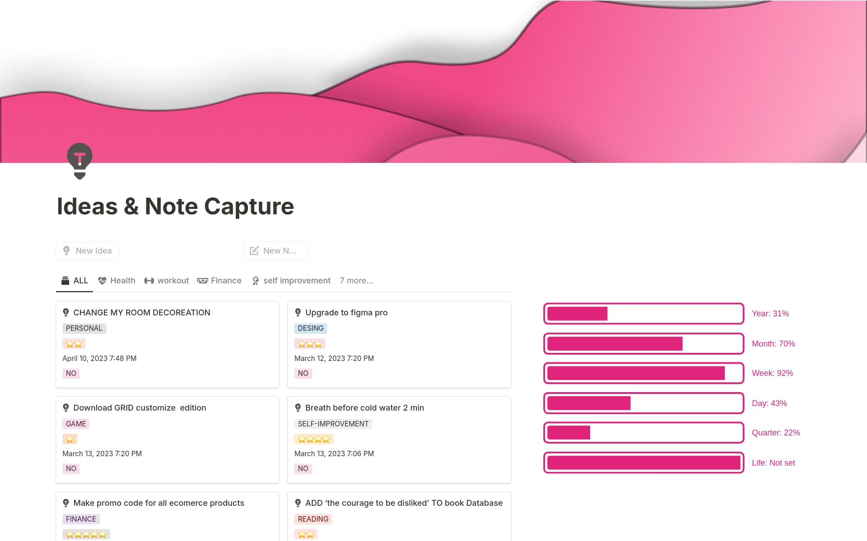Expand the '7 more...' views list
Screen dimensions: 867x541
[x=356, y=281]
